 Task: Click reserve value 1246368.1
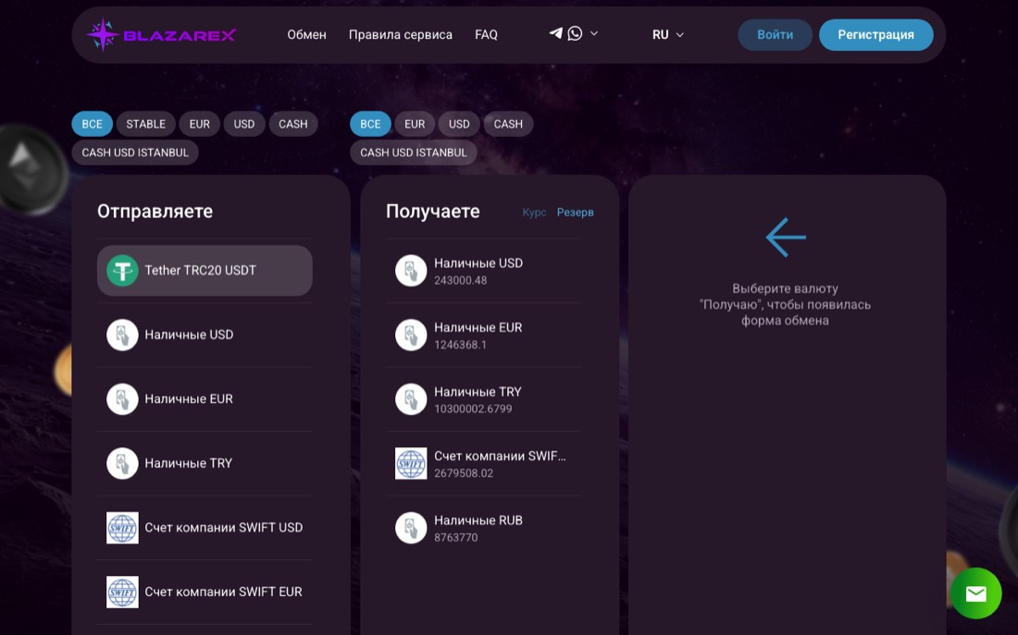460,345
